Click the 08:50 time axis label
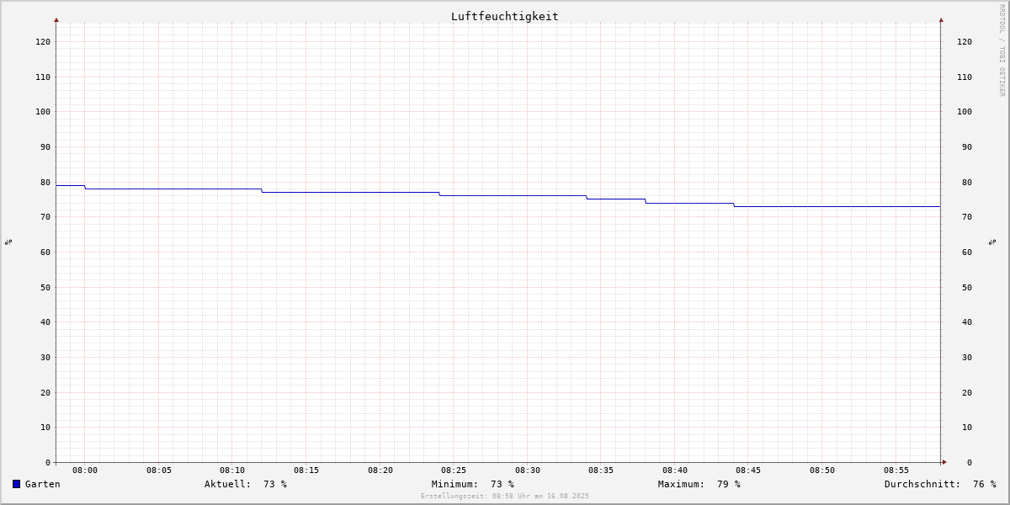Image resolution: width=1010 pixels, height=505 pixels. click(x=822, y=470)
